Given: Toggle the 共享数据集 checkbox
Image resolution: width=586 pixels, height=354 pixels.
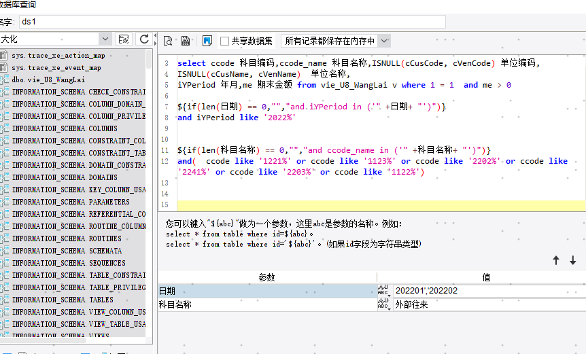Looking at the screenshot, I should (x=224, y=41).
